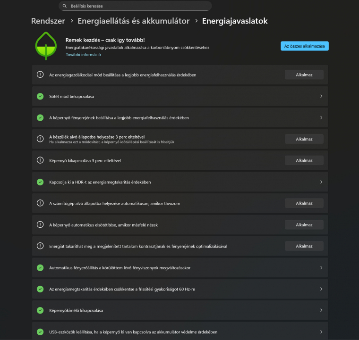Click the search magnifier icon

[x=65, y=6]
